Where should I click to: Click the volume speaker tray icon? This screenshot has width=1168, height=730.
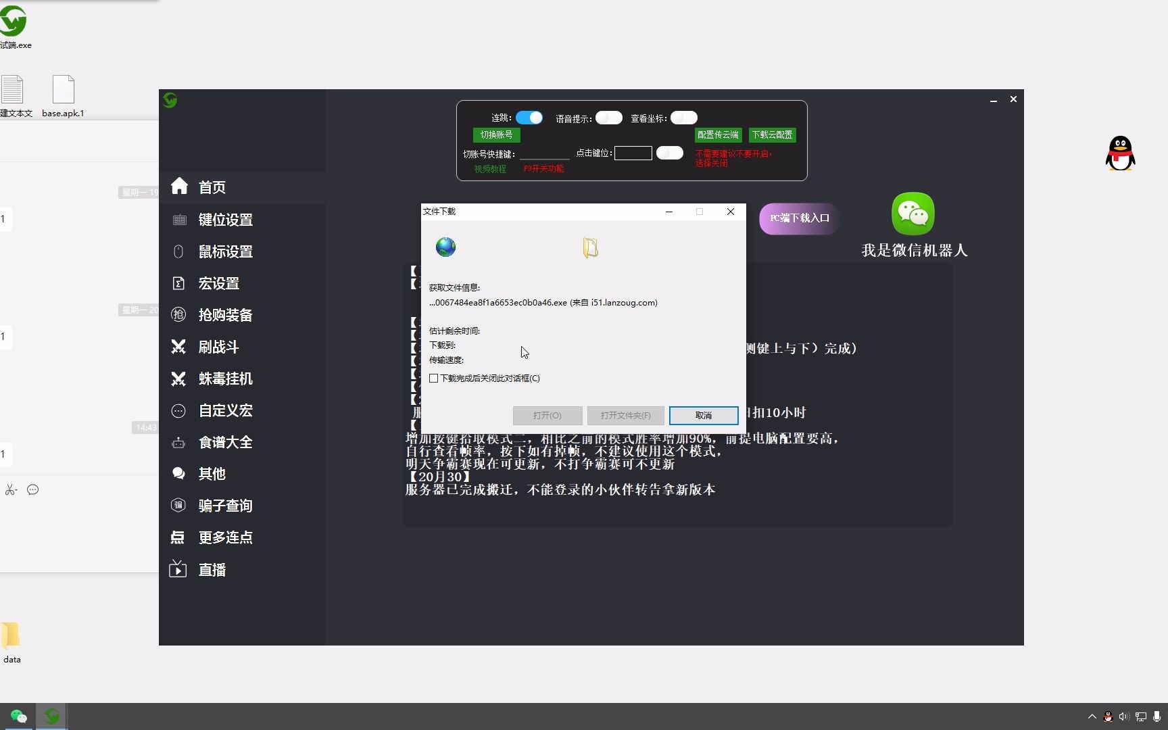point(1124,716)
